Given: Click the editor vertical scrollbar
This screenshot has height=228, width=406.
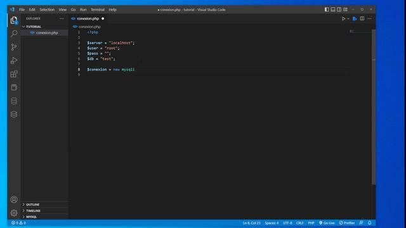Looking at the screenshot, I should pyautogui.click(x=374, y=107).
